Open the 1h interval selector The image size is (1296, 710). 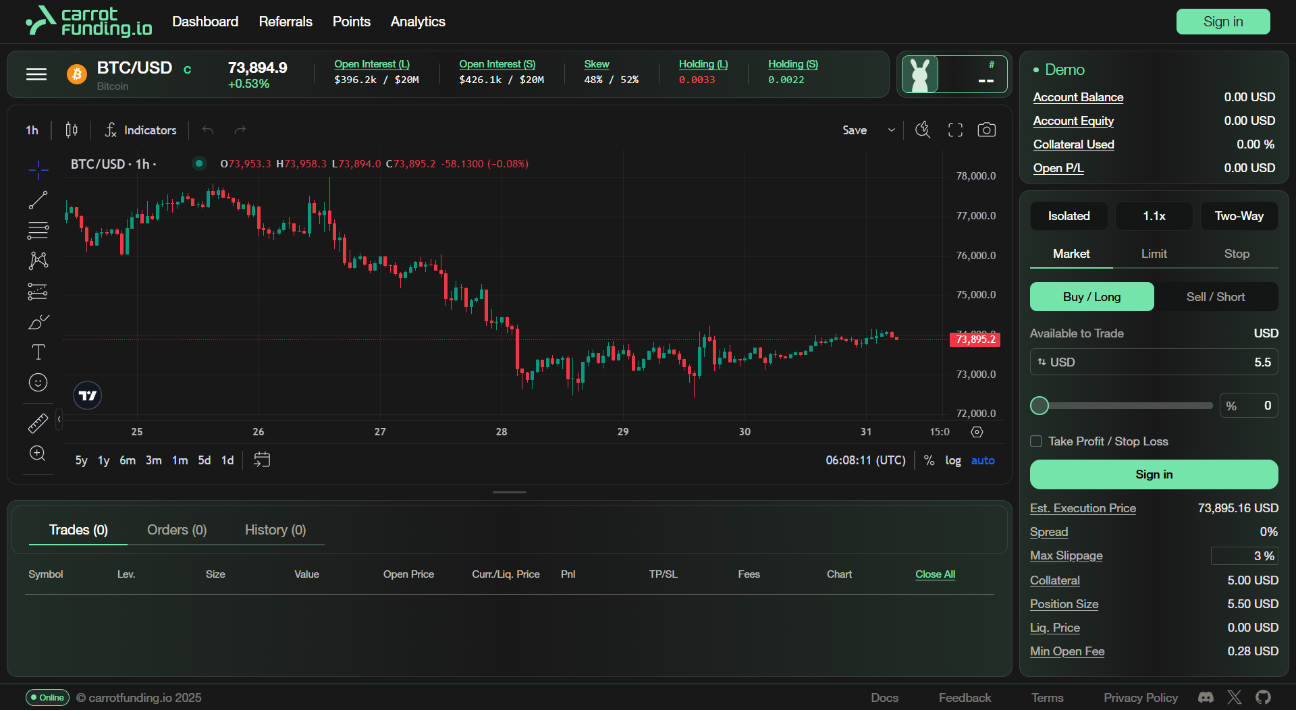pyautogui.click(x=32, y=130)
